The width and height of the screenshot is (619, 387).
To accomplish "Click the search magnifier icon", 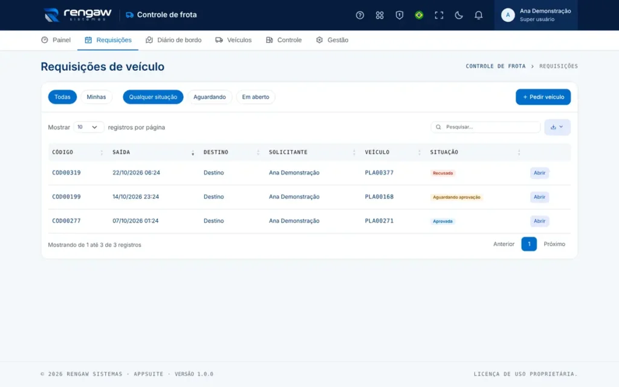I will tap(438, 127).
